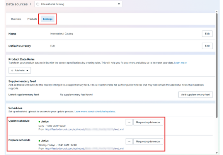Click the vertical scrollbar thumb
Image resolution: width=223 pixels, height=155 pixels.
(x=216, y=65)
